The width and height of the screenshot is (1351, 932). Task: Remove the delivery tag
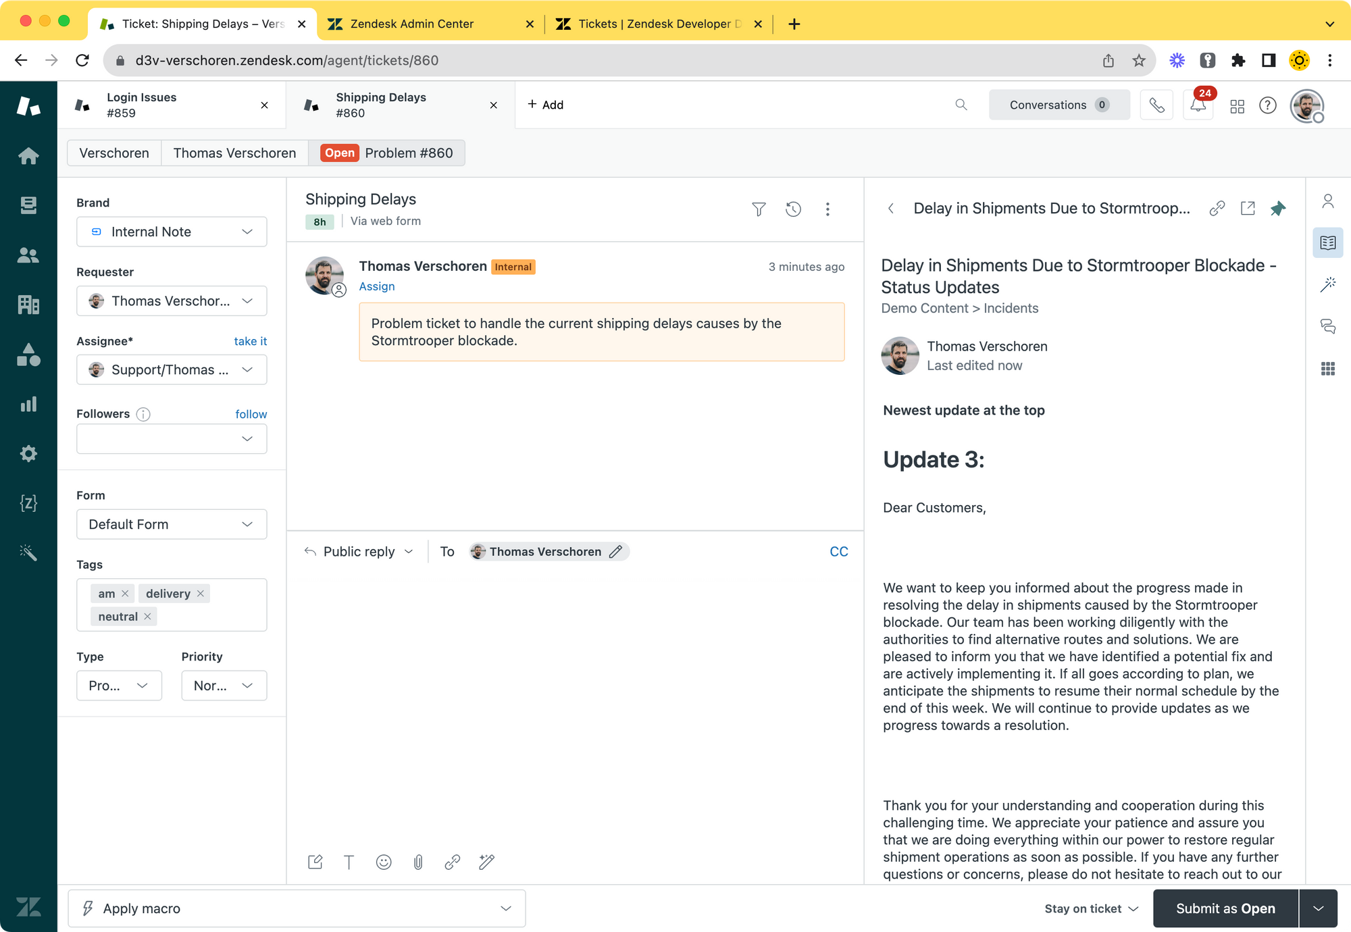coord(201,594)
